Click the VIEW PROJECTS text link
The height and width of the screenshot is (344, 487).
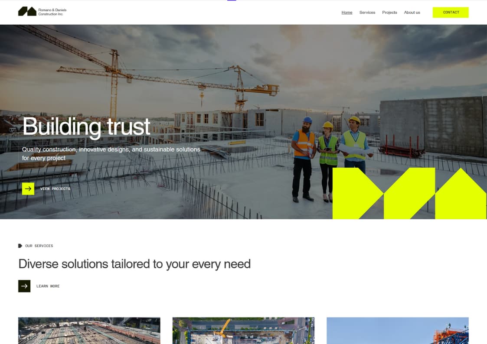[55, 188]
